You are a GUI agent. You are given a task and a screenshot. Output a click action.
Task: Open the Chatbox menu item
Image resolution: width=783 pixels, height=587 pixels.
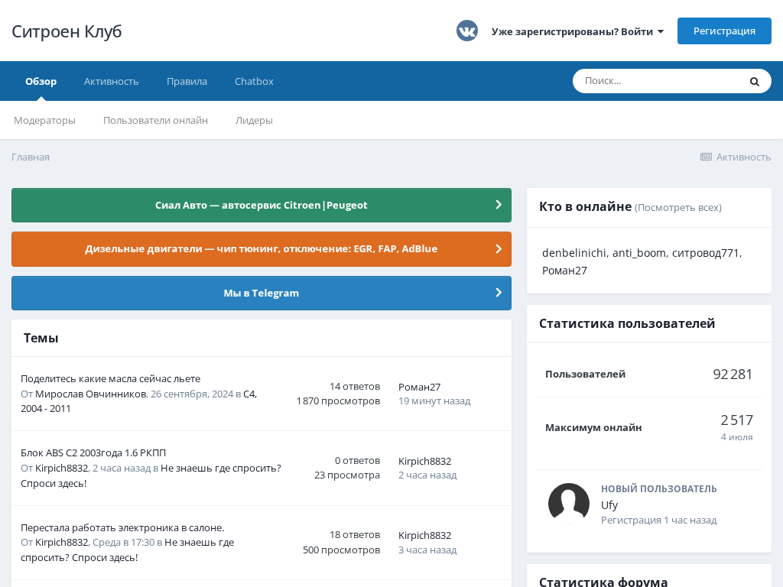click(254, 81)
